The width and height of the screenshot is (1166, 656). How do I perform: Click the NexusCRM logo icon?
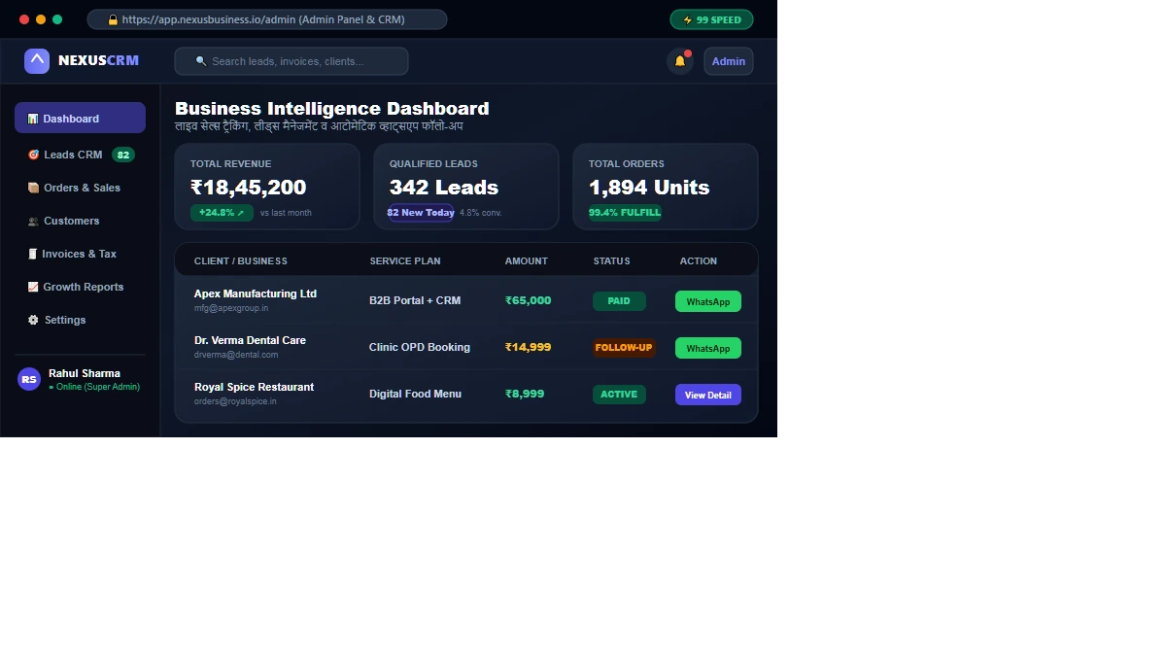click(37, 61)
